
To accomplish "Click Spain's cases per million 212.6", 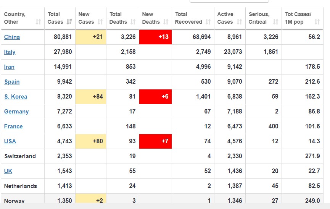I will click(x=312, y=82).
